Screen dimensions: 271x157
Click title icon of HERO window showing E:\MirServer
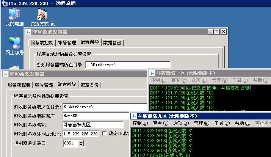pos(5,74)
